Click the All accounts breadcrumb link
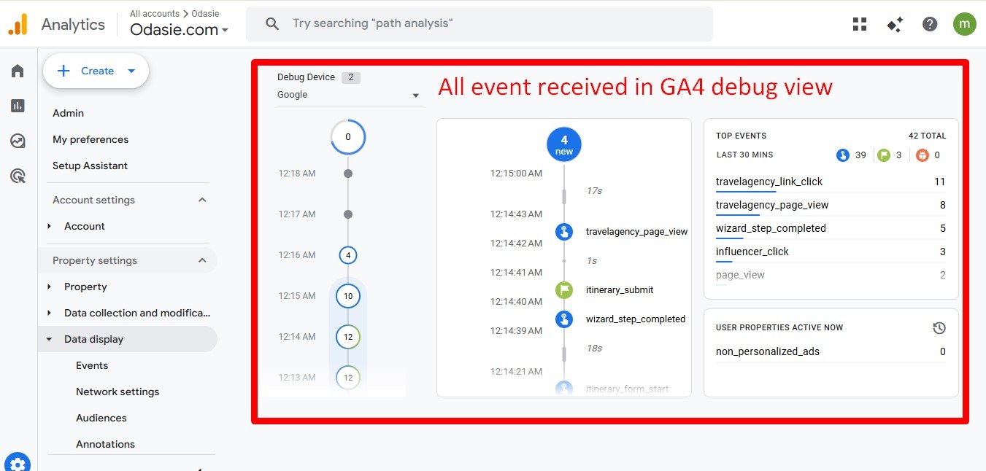The height and width of the screenshot is (471, 986). click(x=155, y=13)
